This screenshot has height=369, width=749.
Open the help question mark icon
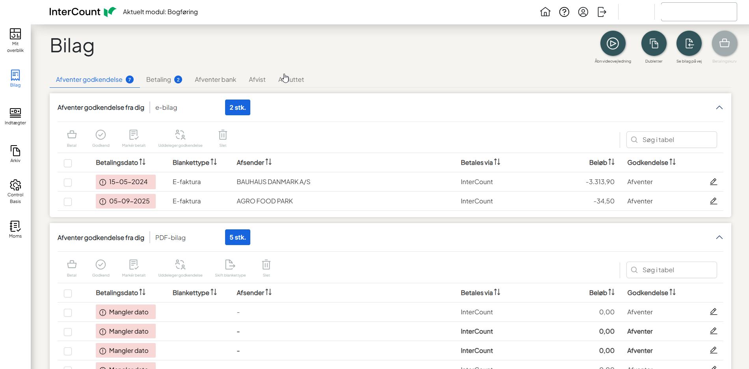(x=564, y=12)
